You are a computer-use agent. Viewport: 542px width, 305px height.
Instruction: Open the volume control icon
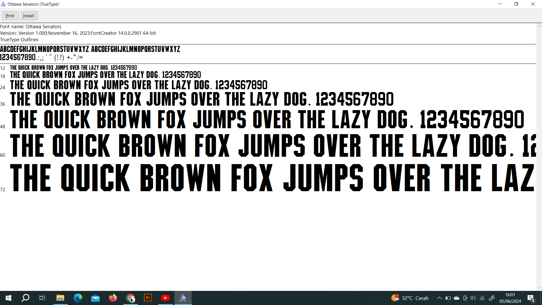473,298
